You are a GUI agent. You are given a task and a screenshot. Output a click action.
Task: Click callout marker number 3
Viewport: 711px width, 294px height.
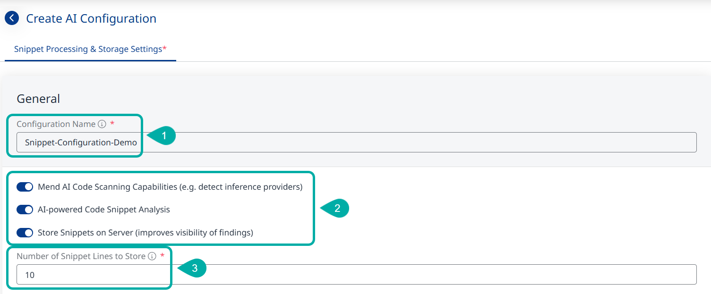(194, 269)
